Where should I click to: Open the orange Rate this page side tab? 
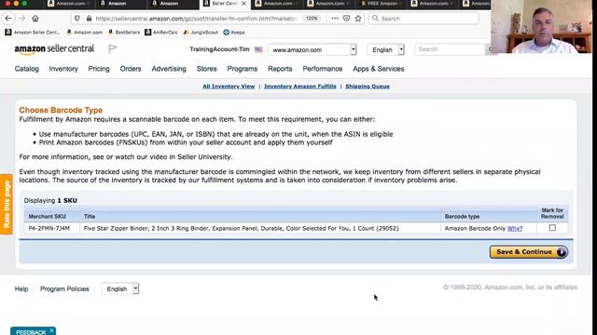[x=7, y=205]
